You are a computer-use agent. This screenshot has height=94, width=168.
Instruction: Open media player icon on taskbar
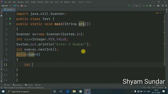pos(81,91)
